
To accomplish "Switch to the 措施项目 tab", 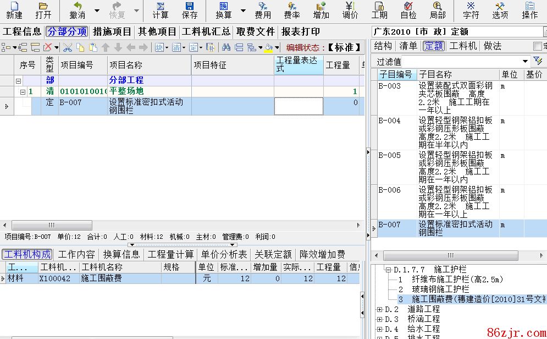I will 112,32.
